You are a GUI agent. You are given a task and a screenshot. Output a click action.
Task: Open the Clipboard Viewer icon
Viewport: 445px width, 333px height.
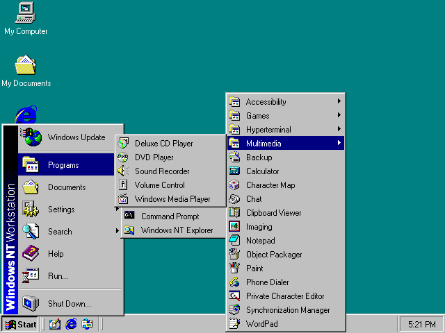(x=234, y=213)
